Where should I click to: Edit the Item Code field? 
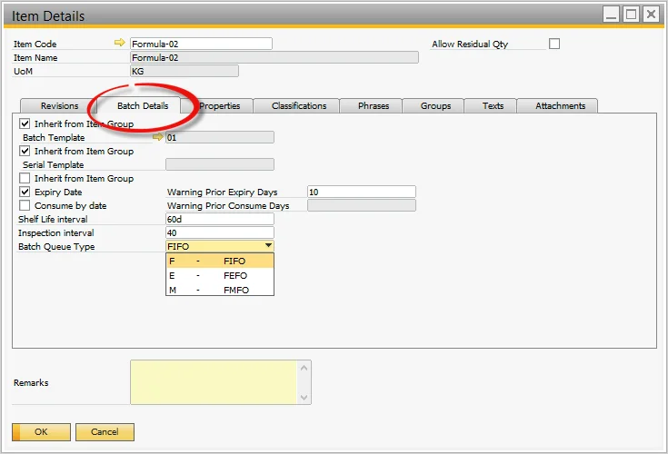coord(201,44)
